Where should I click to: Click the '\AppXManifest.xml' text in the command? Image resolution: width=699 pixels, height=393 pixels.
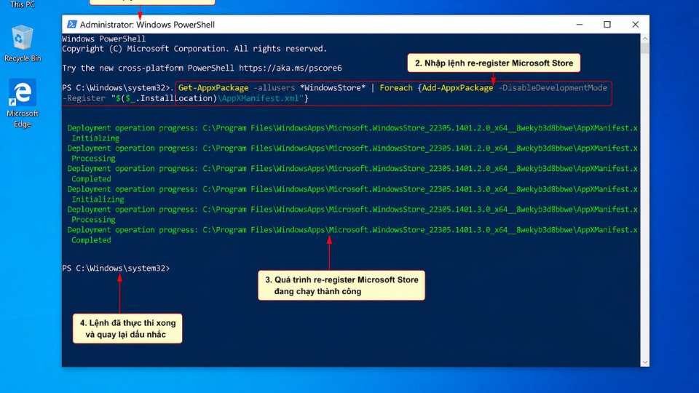260,98
